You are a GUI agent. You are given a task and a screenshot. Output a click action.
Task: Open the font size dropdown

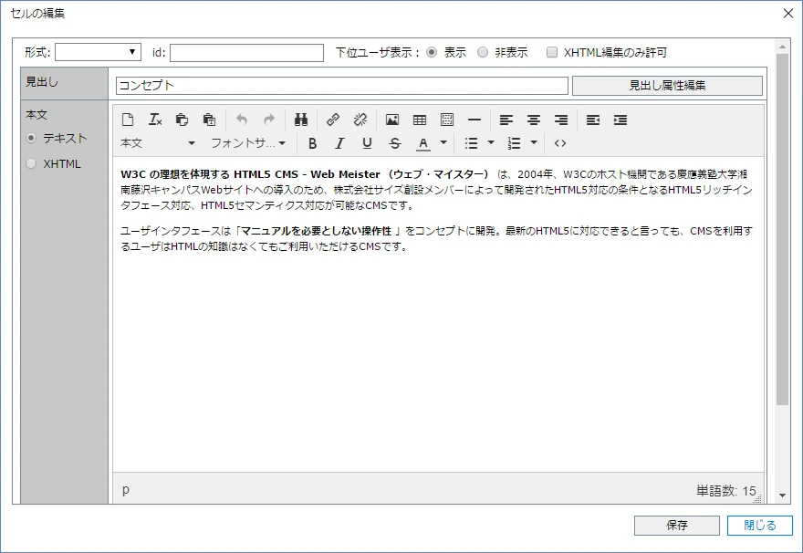pos(248,143)
